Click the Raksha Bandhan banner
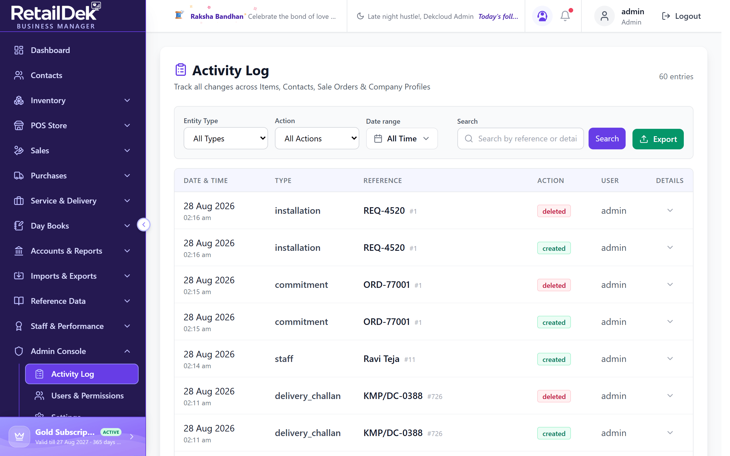The image size is (730, 456). pyautogui.click(x=255, y=16)
